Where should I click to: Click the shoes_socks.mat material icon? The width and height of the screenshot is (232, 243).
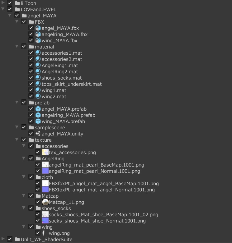point(38,78)
